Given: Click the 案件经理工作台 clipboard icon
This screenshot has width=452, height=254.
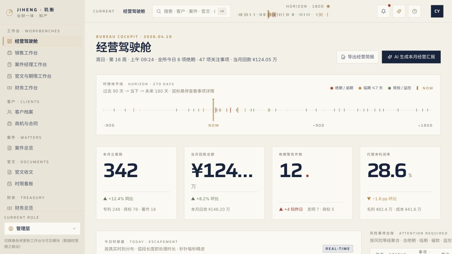Looking at the screenshot, I should (10, 65).
